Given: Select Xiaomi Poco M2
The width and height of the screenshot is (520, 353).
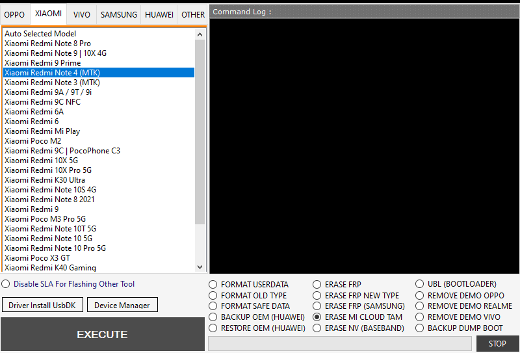Looking at the screenshot, I should (99, 140).
